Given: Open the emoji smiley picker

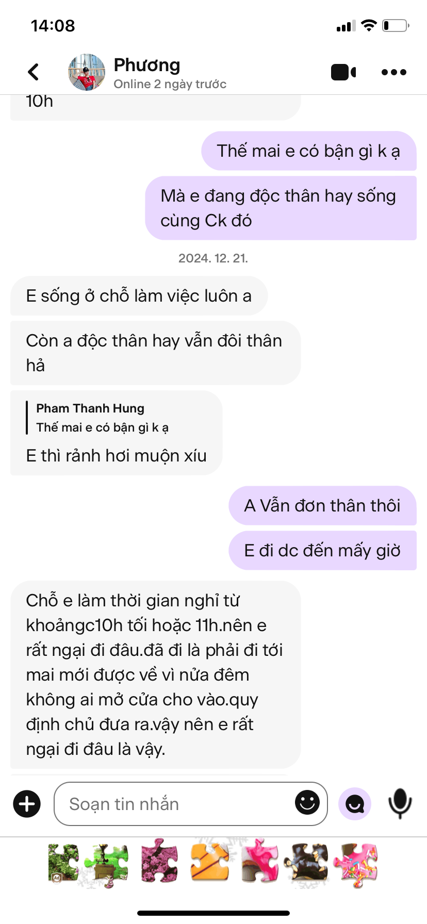Looking at the screenshot, I should pyautogui.click(x=307, y=802).
